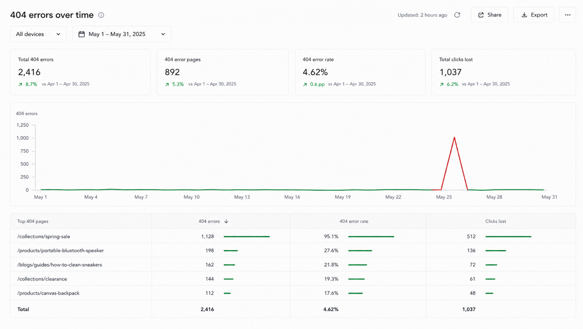Sort the table by the 404 error rate column
The image size is (583, 329).
[x=354, y=221]
